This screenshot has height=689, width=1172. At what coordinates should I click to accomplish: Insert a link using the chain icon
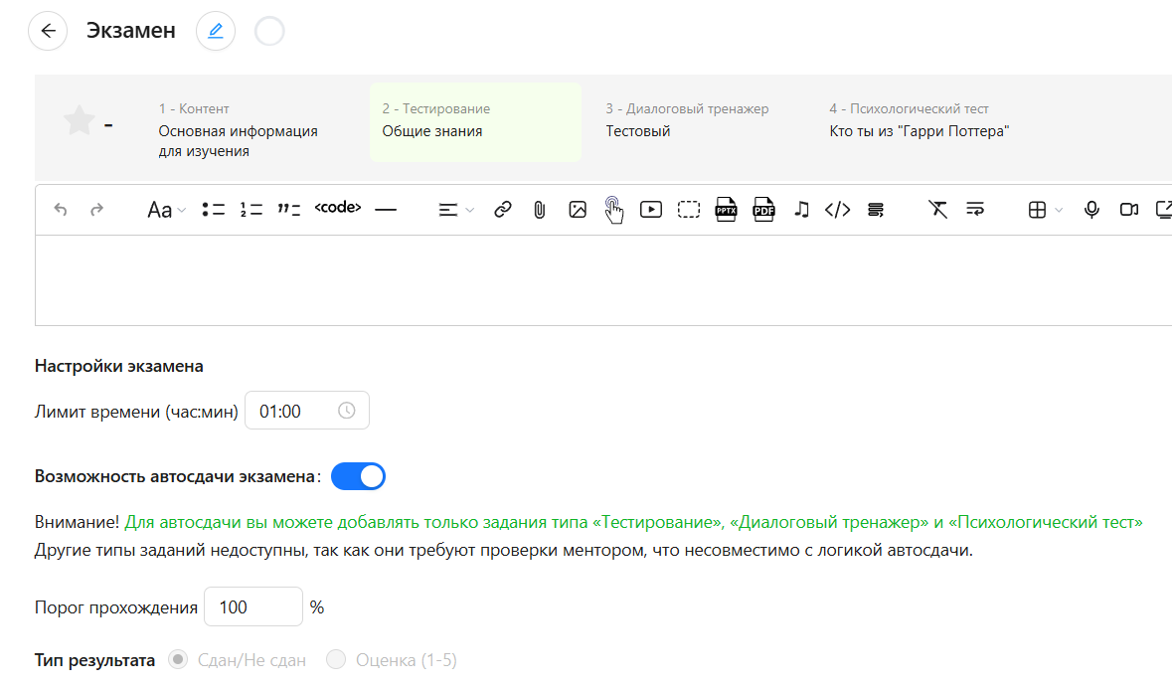(x=503, y=210)
